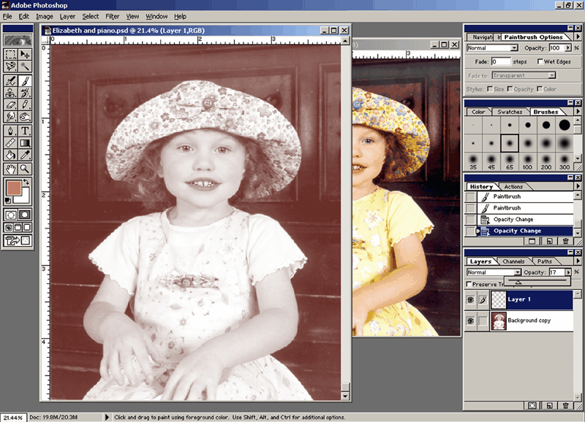Toggle visibility of Background copy layer
Screen dimensions: 585x422
point(472,321)
